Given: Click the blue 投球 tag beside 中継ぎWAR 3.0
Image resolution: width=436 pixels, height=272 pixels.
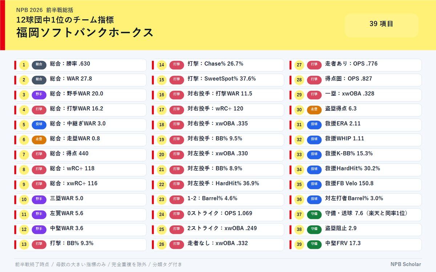Looking at the screenshot, I should click(39, 125).
